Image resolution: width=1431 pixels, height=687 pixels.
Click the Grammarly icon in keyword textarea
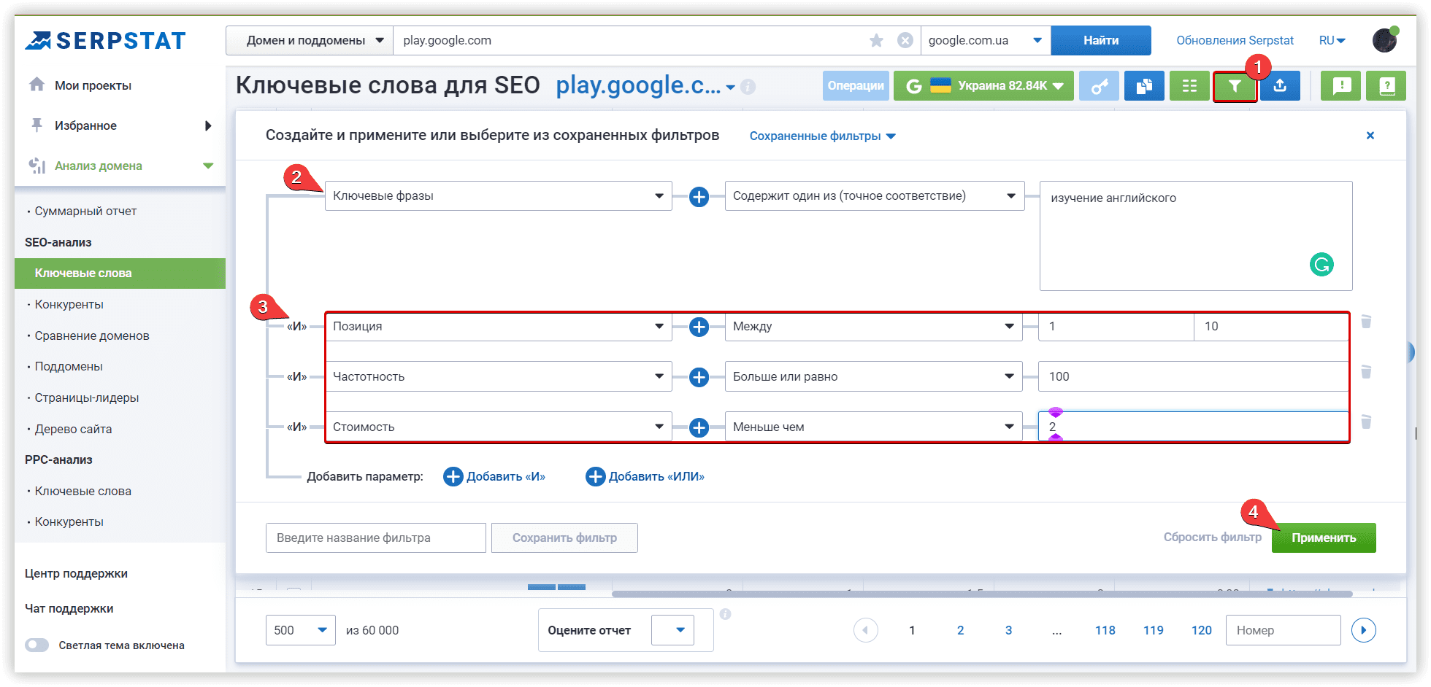[x=1321, y=264]
